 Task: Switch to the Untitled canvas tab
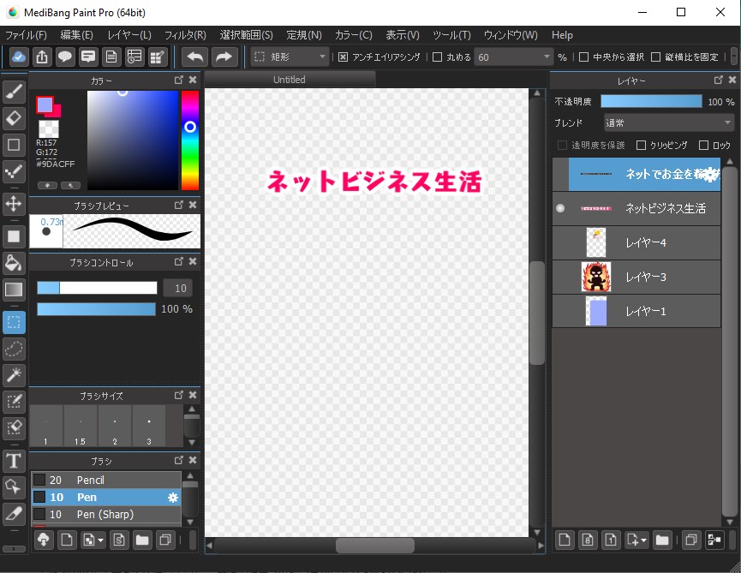pos(290,80)
